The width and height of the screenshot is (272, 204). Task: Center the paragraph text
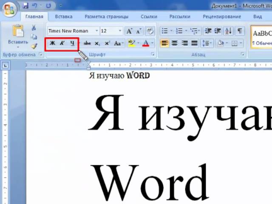click(x=175, y=43)
